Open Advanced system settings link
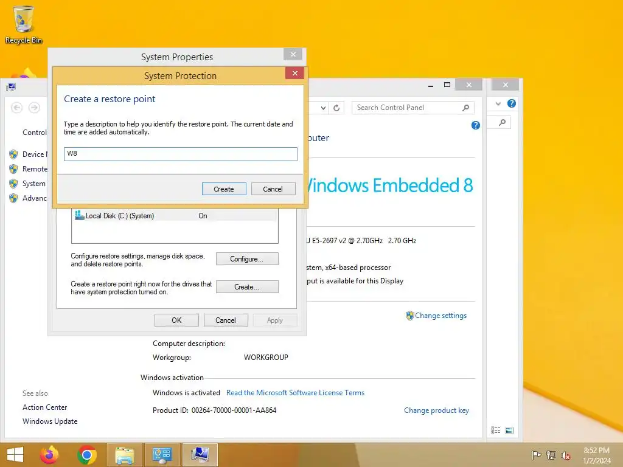Image resolution: width=623 pixels, height=467 pixels. pyautogui.click(x=35, y=198)
